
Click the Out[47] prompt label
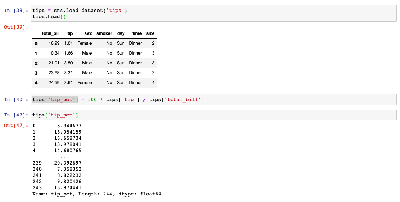coord(16,126)
